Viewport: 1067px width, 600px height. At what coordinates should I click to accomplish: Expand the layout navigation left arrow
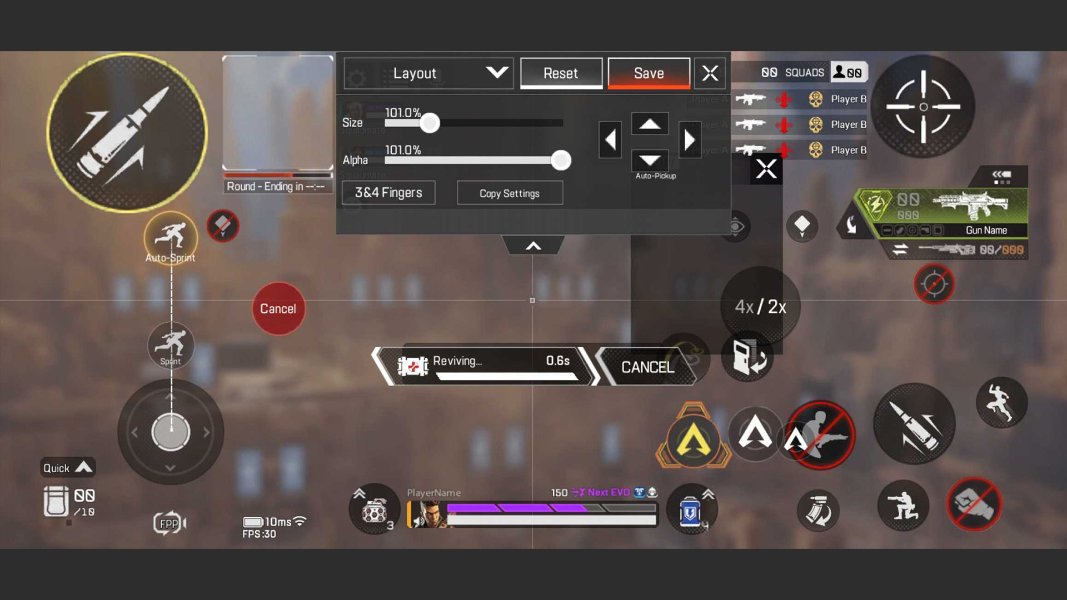[x=610, y=141]
